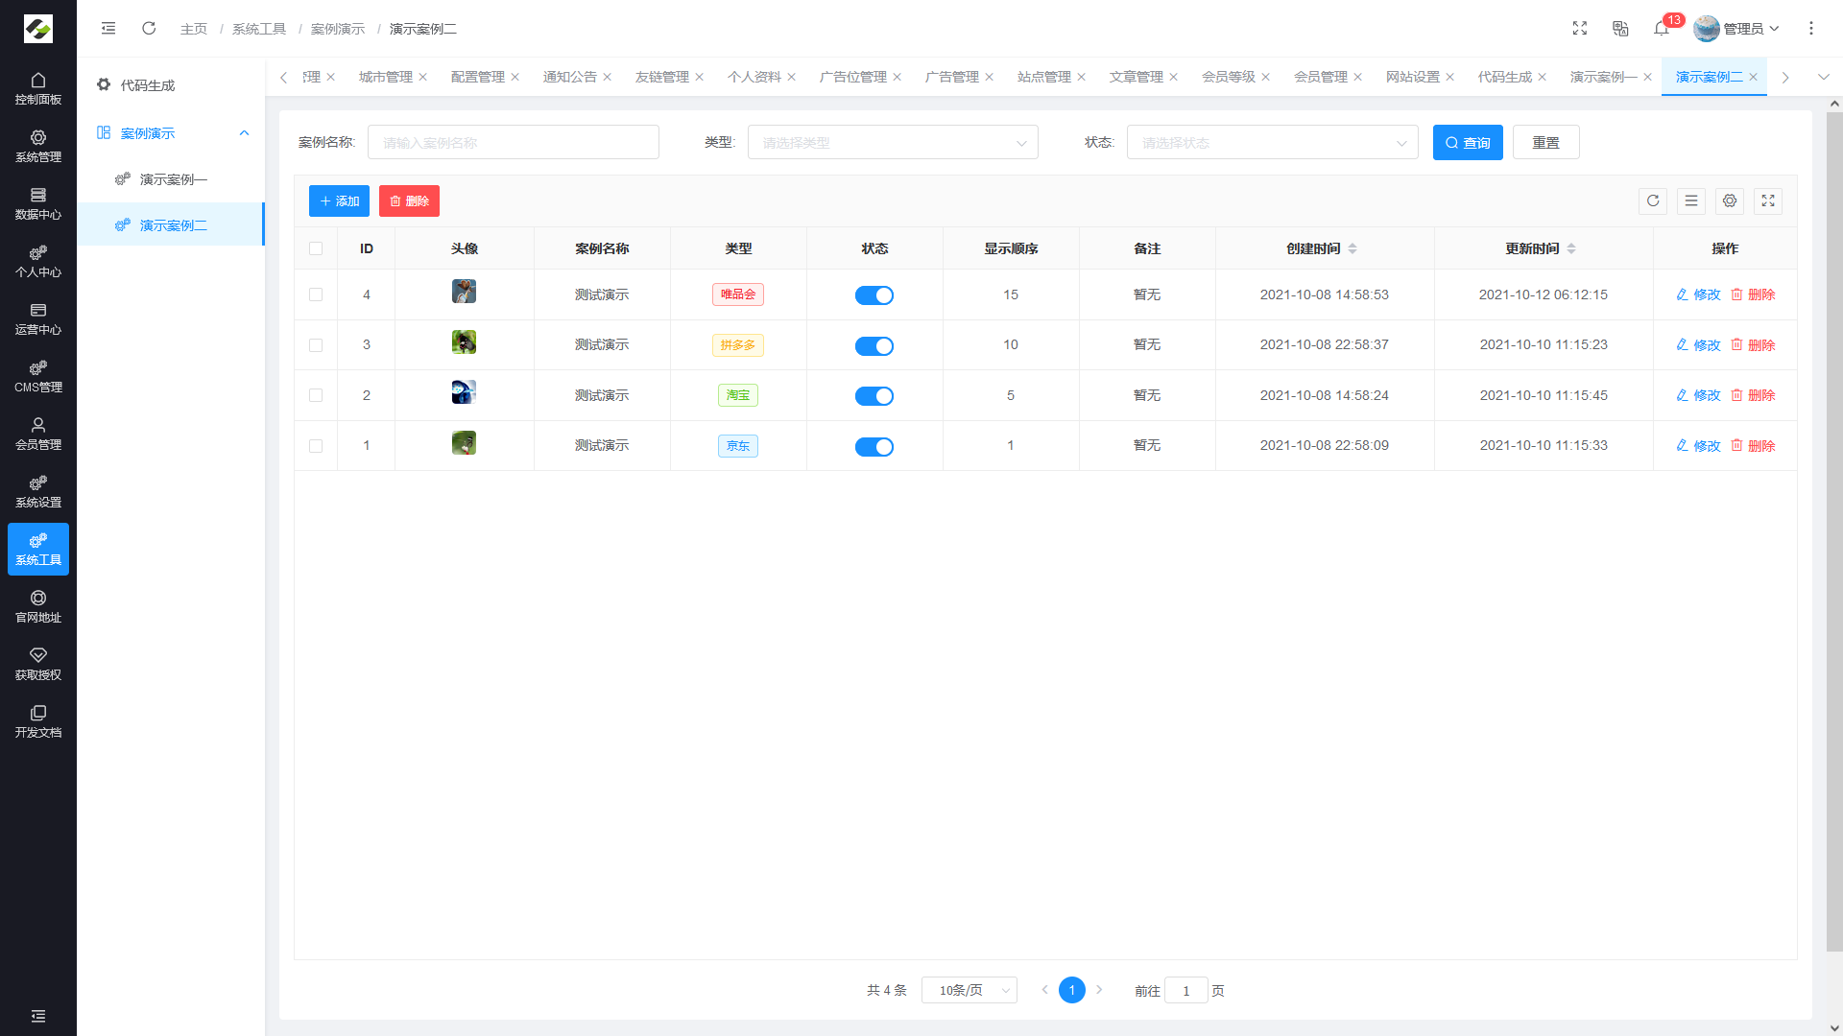Open the table column settings gear icon
The image size is (1843, 1036).
click(1730, 201)
